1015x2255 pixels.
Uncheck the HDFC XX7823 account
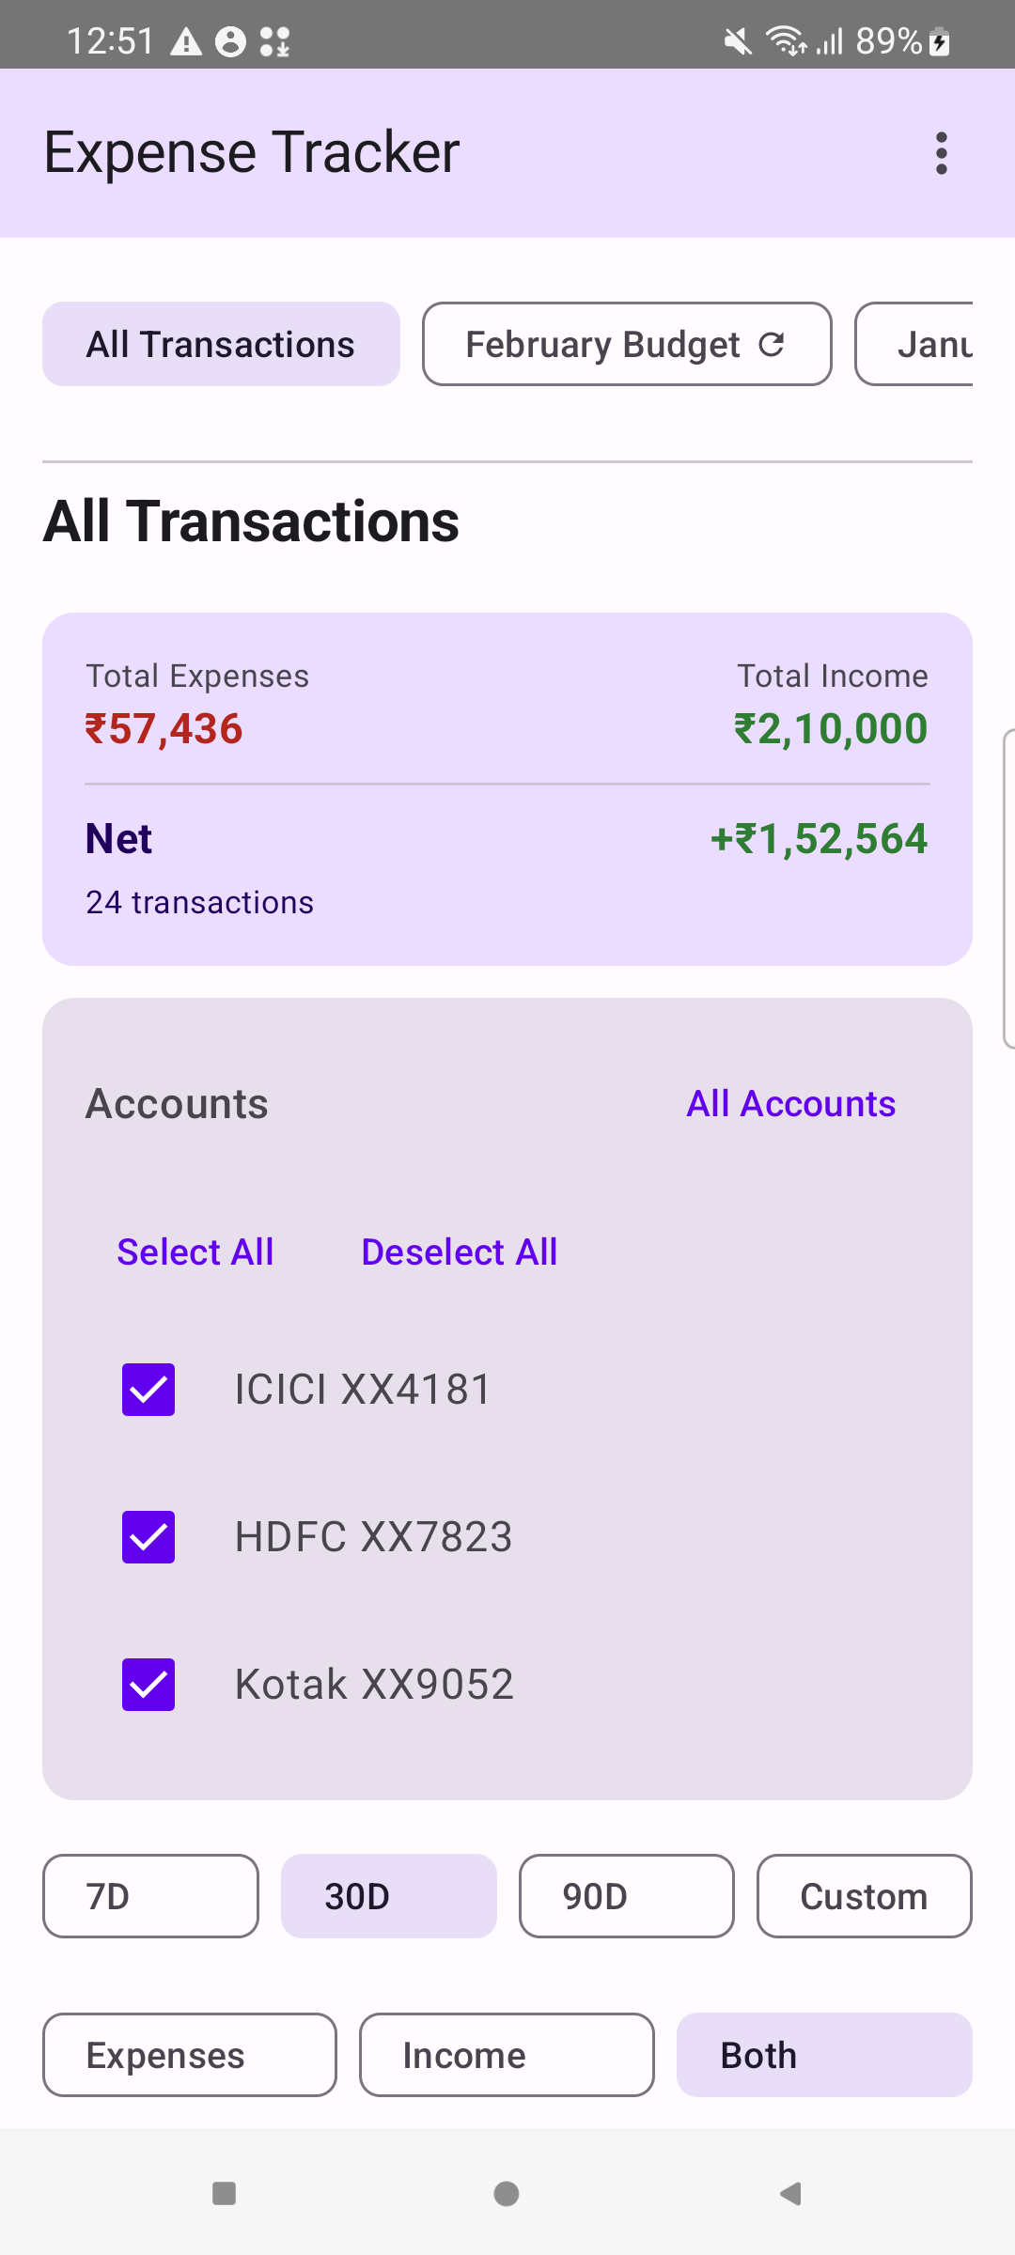(x=148, y=1537)
